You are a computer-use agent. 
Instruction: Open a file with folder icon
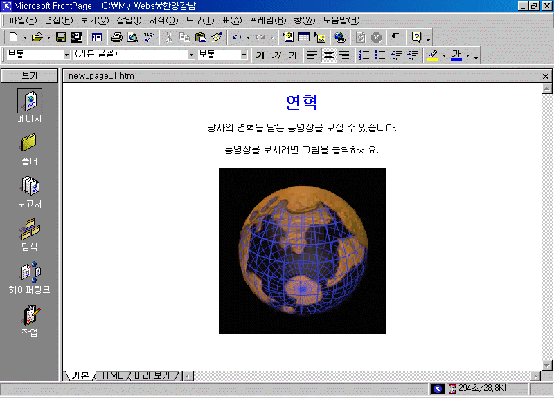[37, 37]
